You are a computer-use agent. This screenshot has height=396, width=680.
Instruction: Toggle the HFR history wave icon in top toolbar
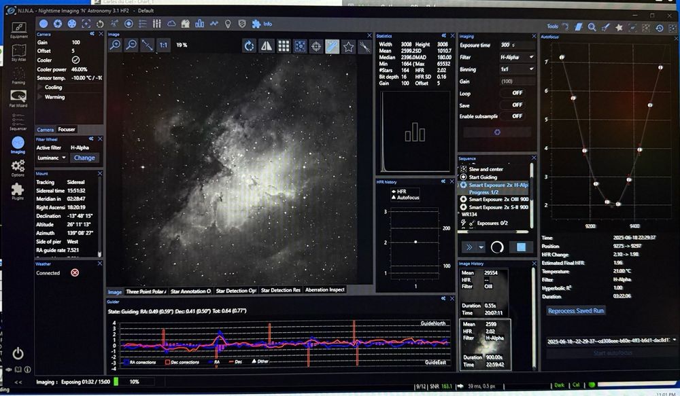[214, 24]
